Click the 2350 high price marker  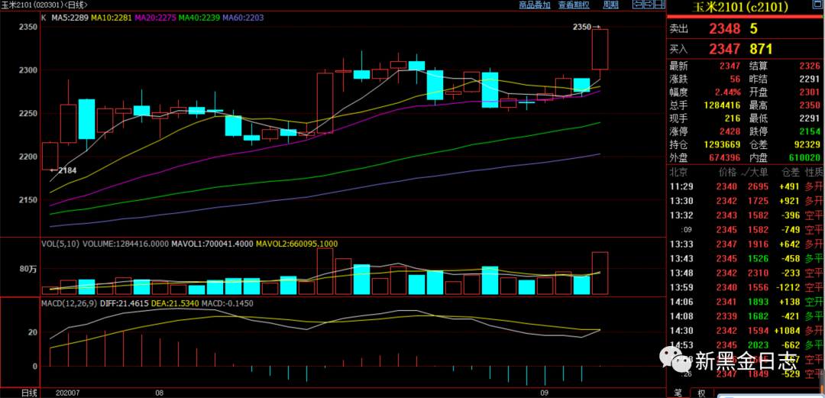click(581, 26)
